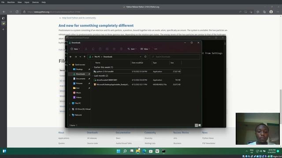Click the All releases footer link

pos(92,138)
